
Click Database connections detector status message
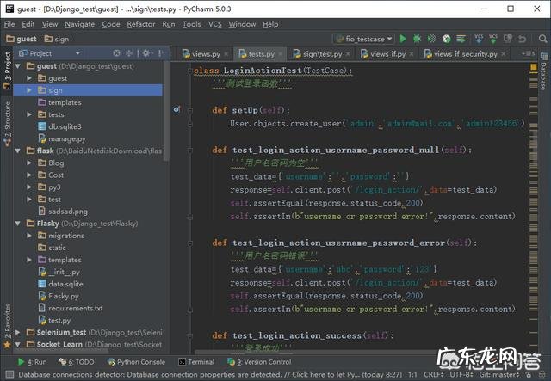[x=210, y=375]
